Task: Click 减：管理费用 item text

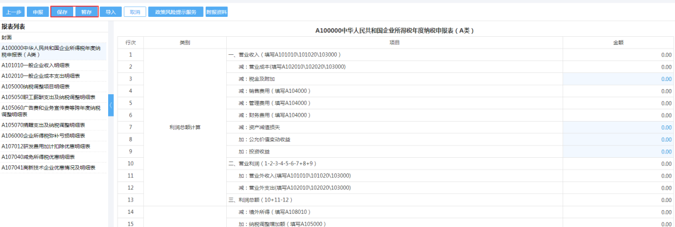Action: pos(274,103)
